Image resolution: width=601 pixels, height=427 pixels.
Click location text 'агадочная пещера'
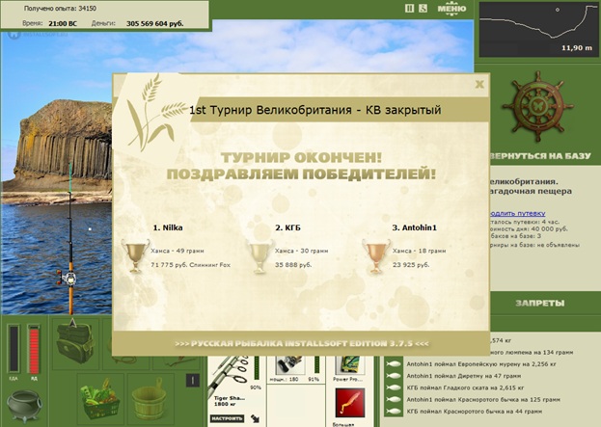click(531, 191)
